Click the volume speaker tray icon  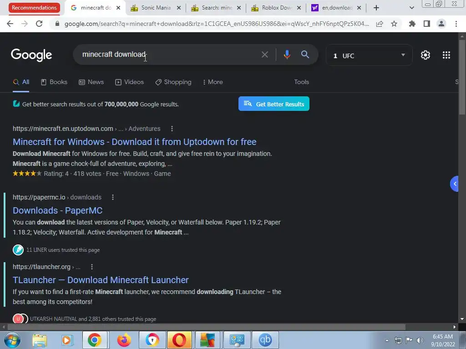pos(420,340)
